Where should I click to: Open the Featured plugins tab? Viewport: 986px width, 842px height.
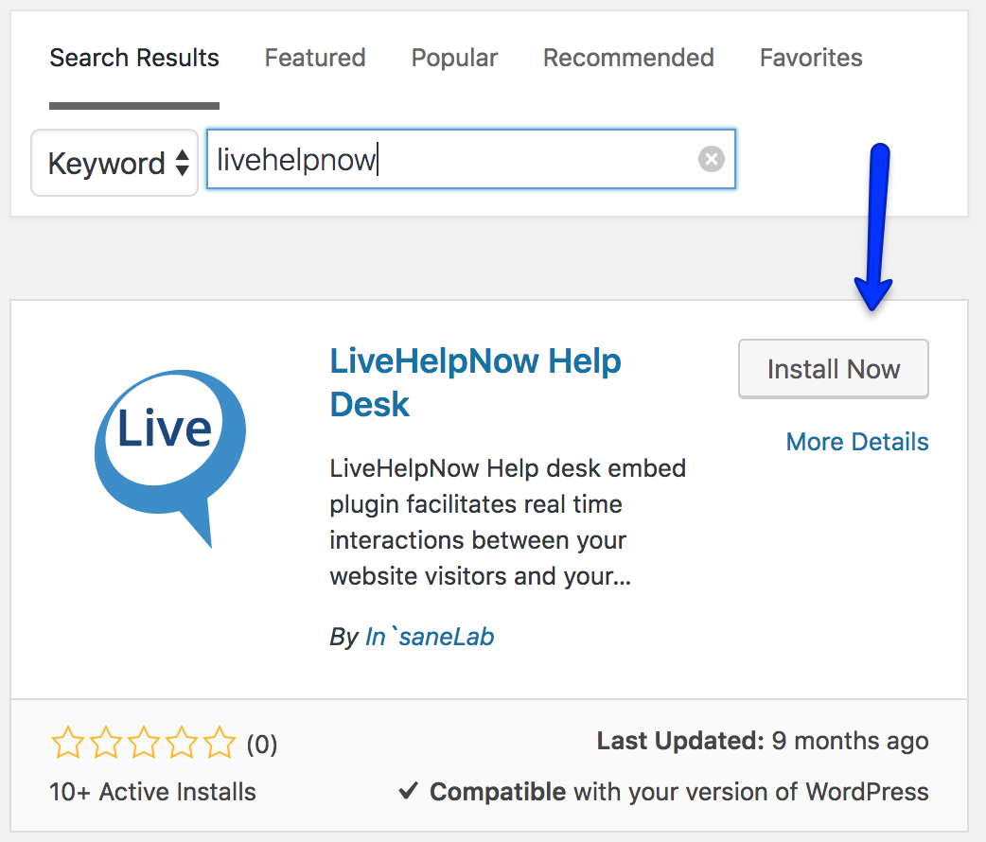[x=315, y=58]
